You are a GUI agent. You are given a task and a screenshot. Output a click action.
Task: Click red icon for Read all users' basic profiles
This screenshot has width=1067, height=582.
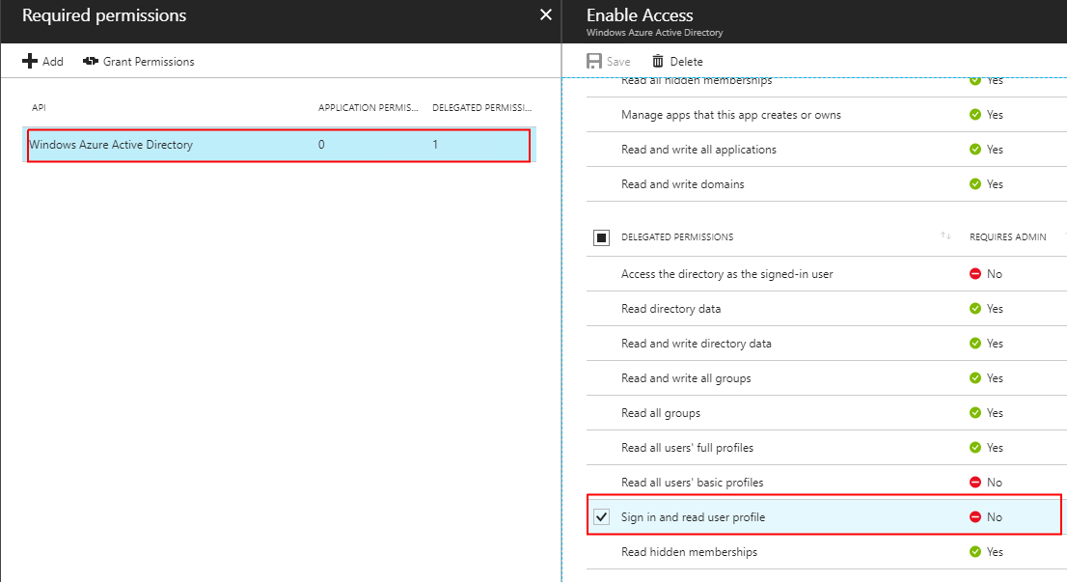click(x=975, y=483)
